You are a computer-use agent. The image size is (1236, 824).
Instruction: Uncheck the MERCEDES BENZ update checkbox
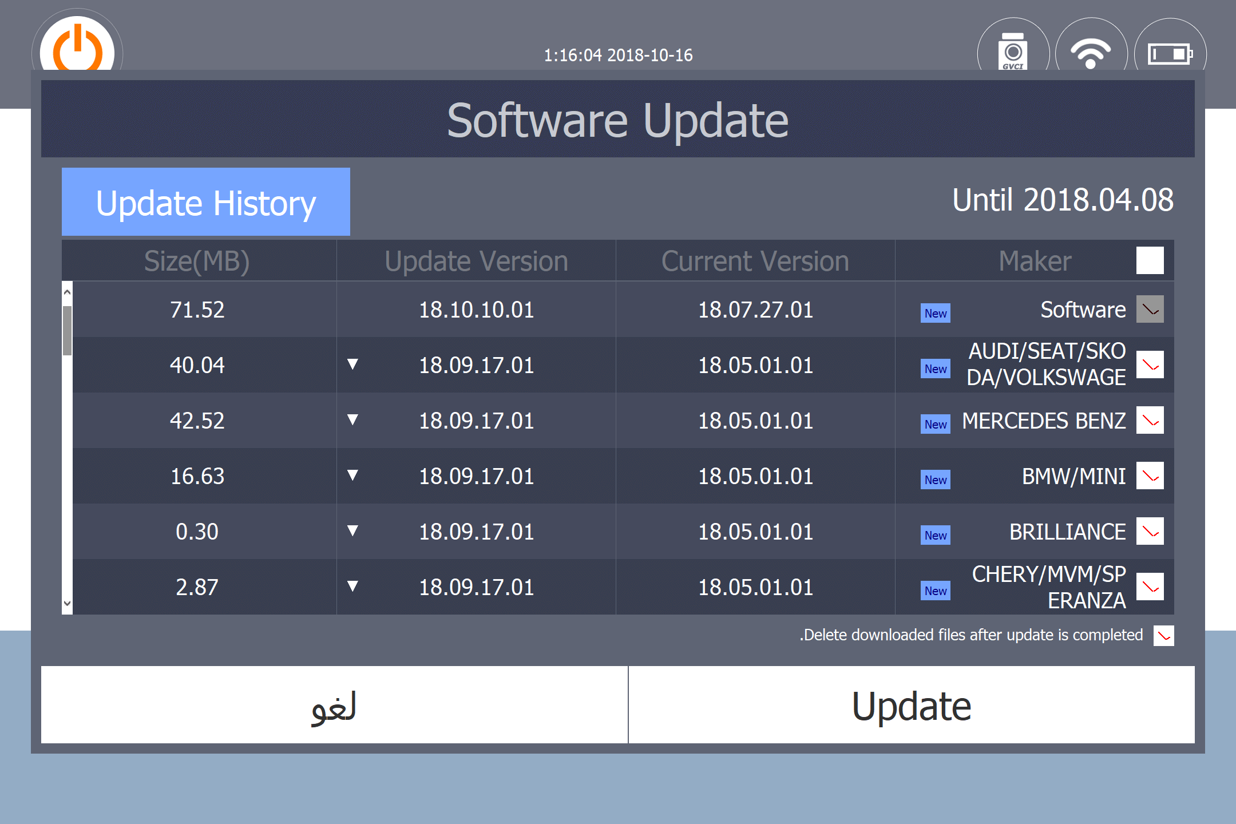click(x=1150, y=421)
